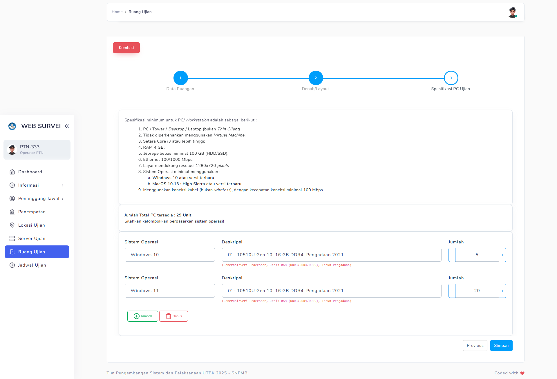Image resolution: width=557 pixels, height=379 pixels.
Task: Select the Windows 10 sistem operasi field
Action: (169, 255)
